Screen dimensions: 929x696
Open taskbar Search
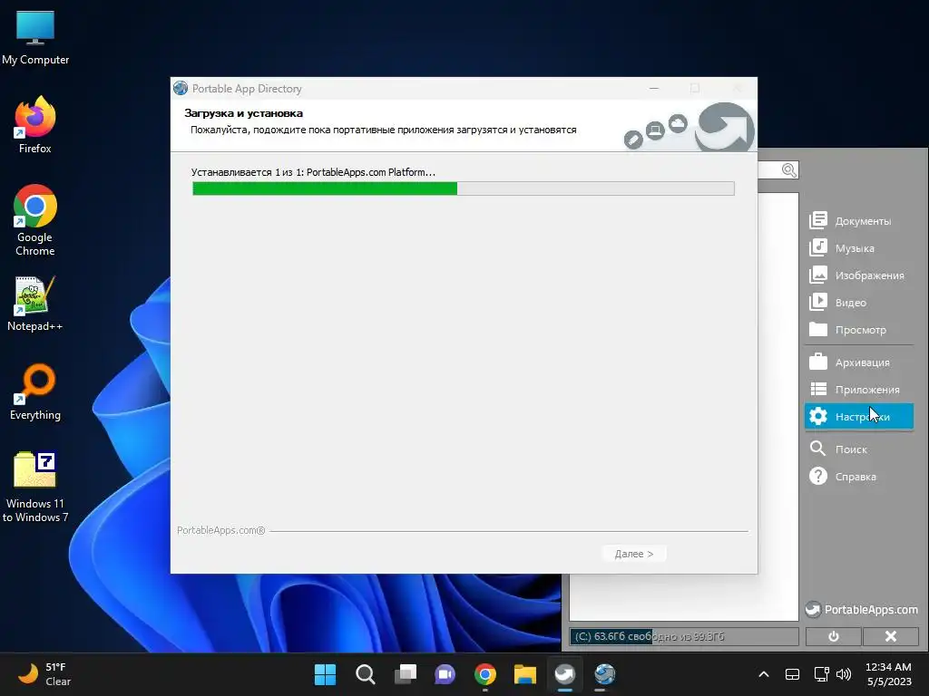point(365,674)
